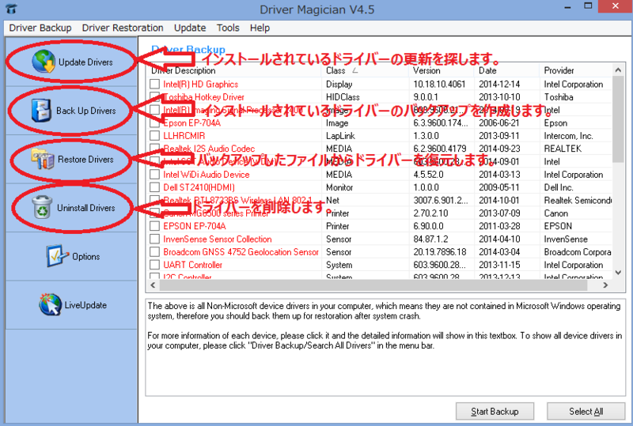633x426 pixels.
Task: Click the list's scroll up arrow
Action: coord(618,70)
